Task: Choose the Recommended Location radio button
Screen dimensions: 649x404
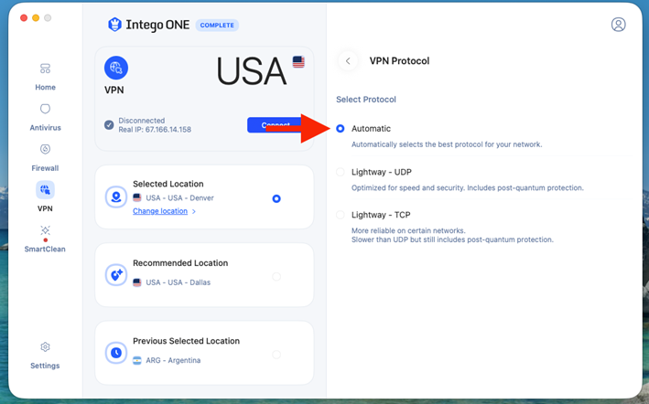Action: pyautogui.click(x=276, y=277)
